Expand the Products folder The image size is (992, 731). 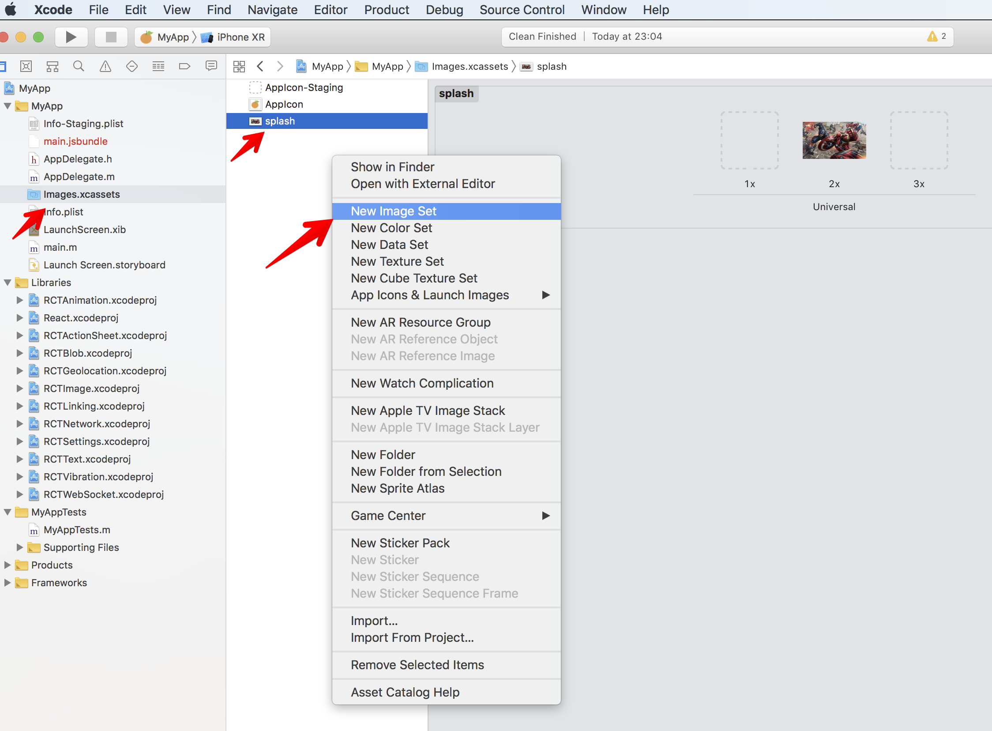pos(8,565)
